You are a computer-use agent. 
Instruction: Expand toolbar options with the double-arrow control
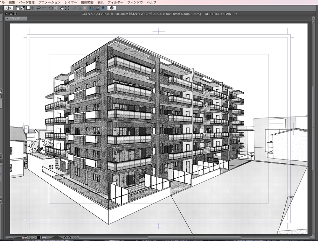[32, 9]
